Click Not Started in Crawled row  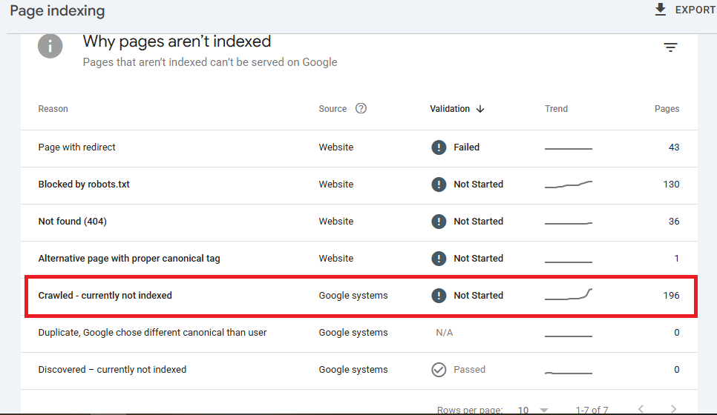click(478, 296)
